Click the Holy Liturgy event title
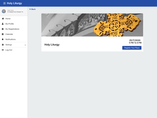The width and height of the screenshot is (157, 118). 52,45
